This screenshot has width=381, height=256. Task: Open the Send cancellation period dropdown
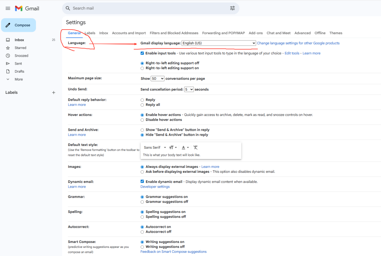(189, 90)
